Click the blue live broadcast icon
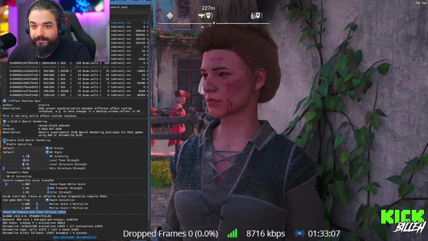Image resolution: width=428 pixels, height=241 pixels. click(x=300, y=233)
